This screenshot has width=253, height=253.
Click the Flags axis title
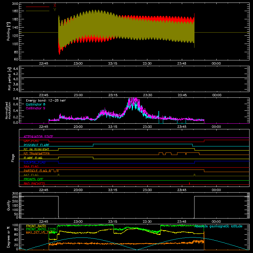pos(13,158)
